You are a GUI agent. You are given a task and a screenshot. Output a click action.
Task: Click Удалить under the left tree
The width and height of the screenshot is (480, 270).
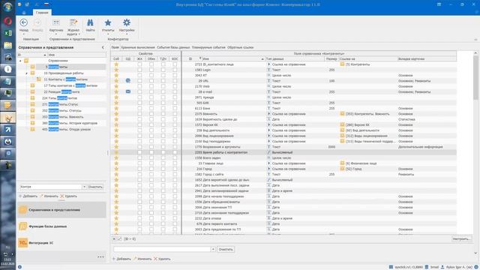pos(68,196)
